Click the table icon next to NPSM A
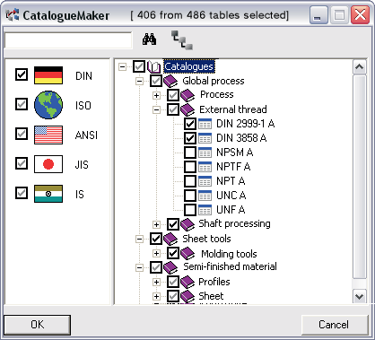This screenshot has height=340, width=375. pos(205,153)
